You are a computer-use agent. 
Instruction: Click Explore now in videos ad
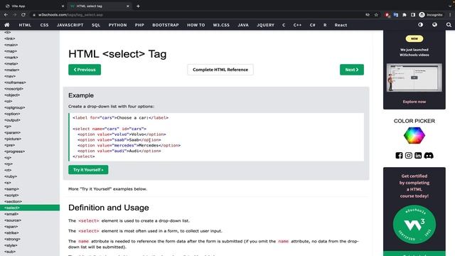(x=414, y=102)
